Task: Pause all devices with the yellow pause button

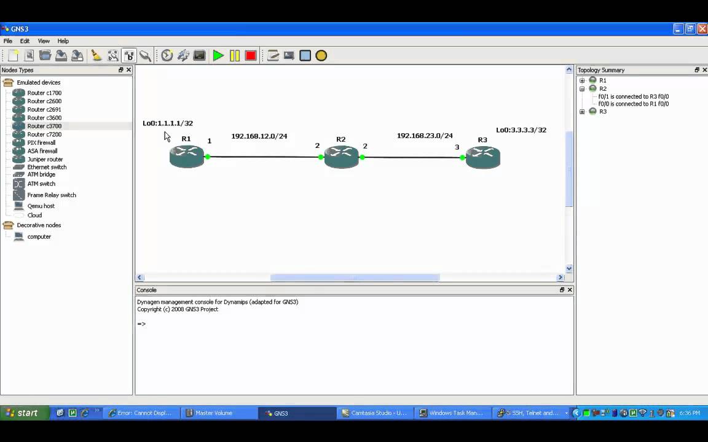Action: [x=235, y=55]
